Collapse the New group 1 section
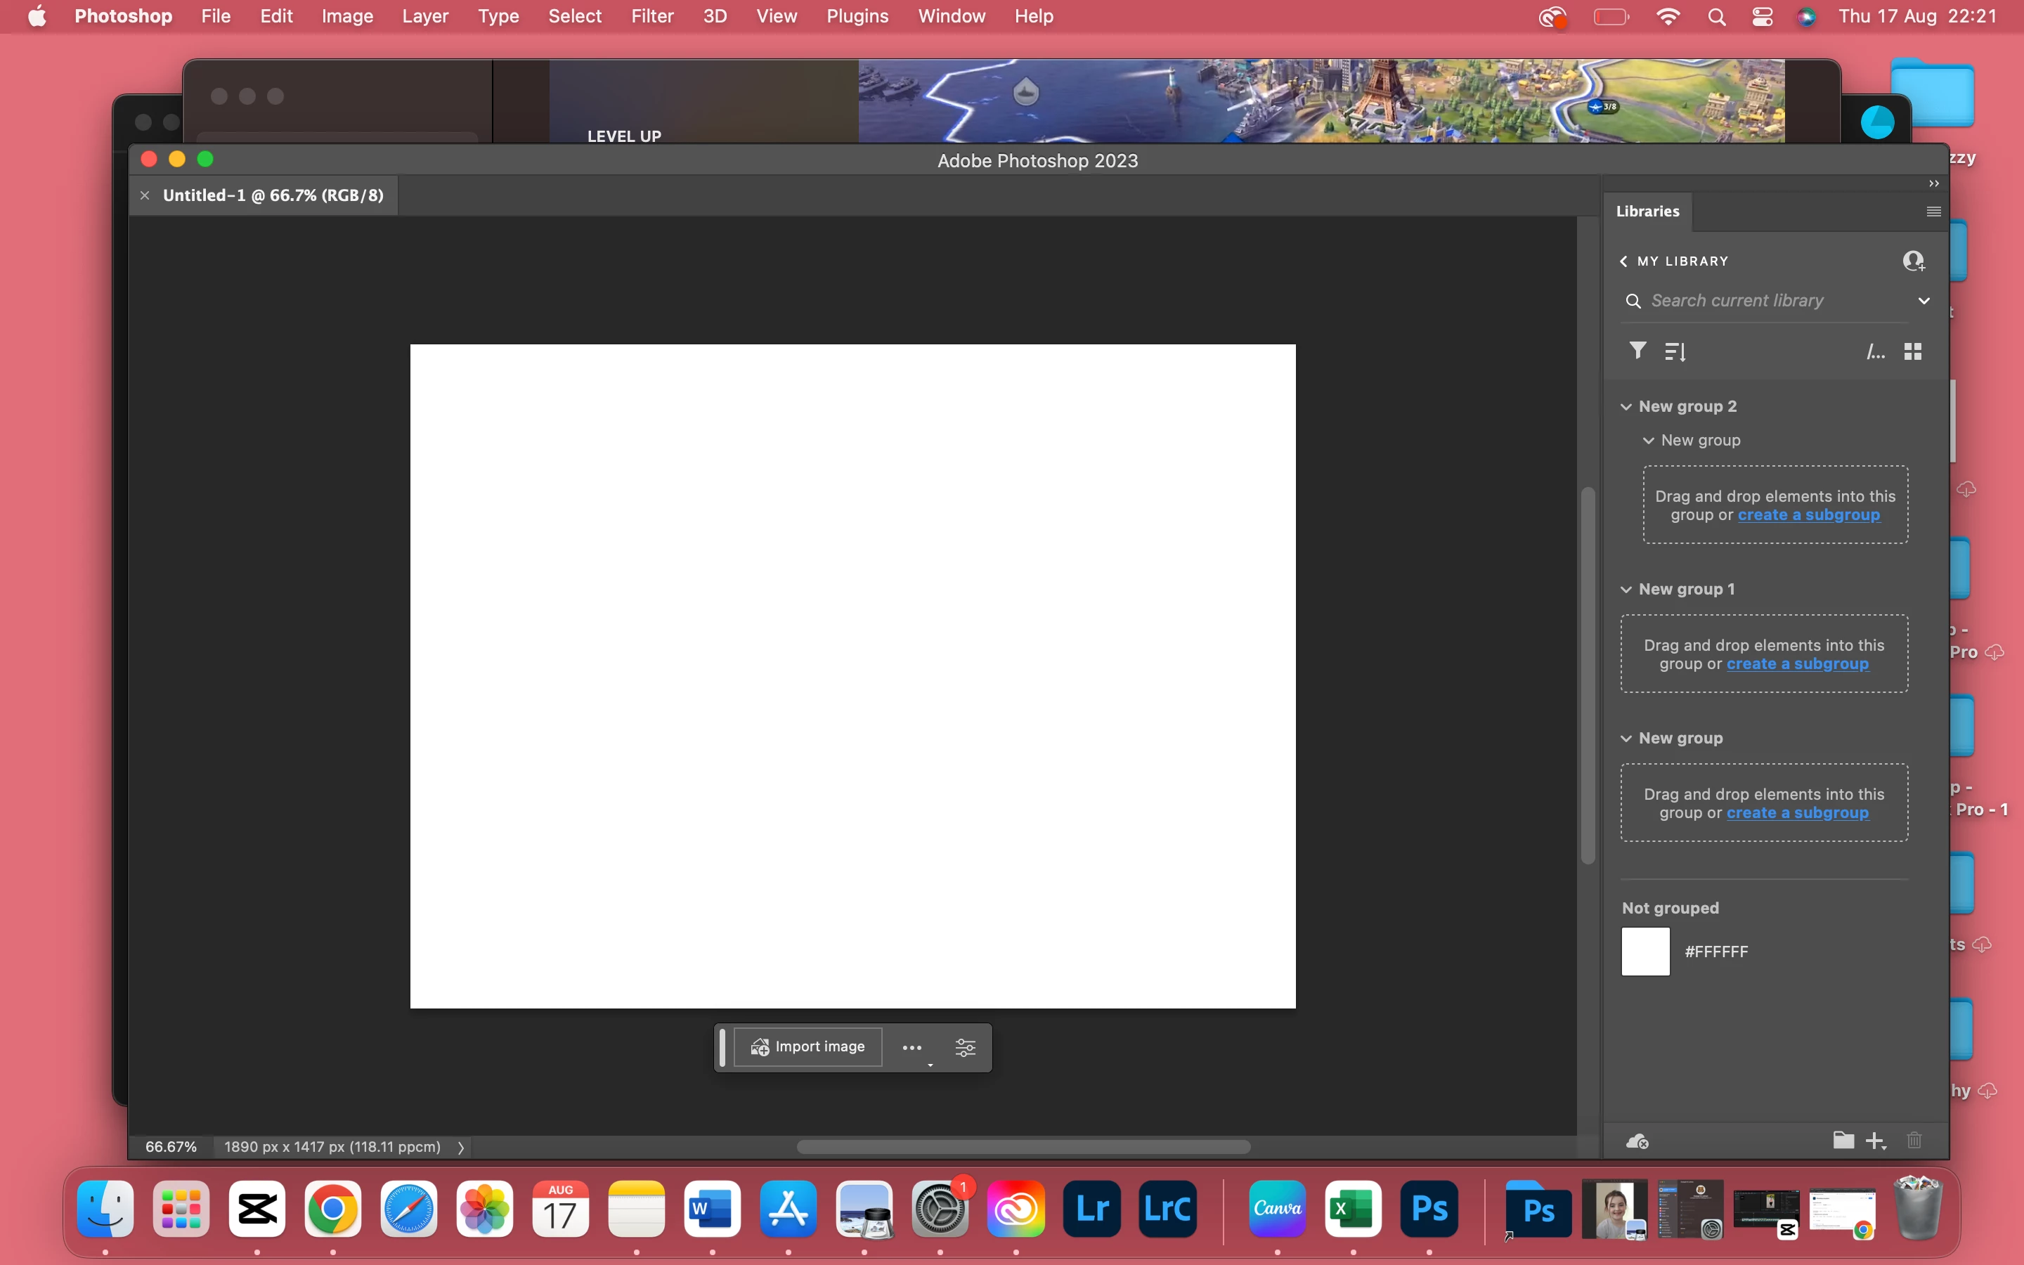Image resolution: width=2024 pixels, height=1265 pixels. [1626, 589]
